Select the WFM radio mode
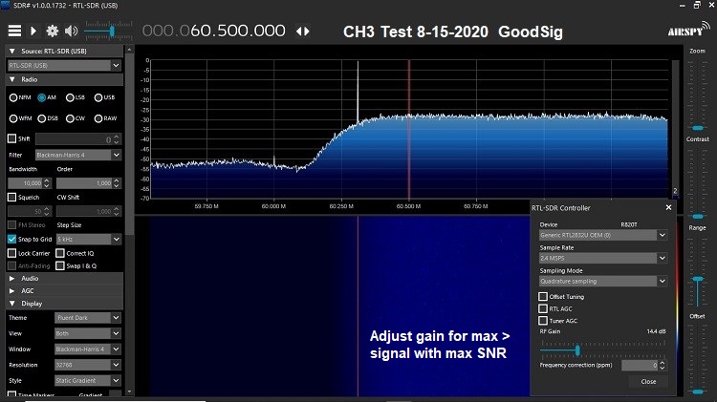This screenshot has height=402, width=717. click(x=13, y=118)
